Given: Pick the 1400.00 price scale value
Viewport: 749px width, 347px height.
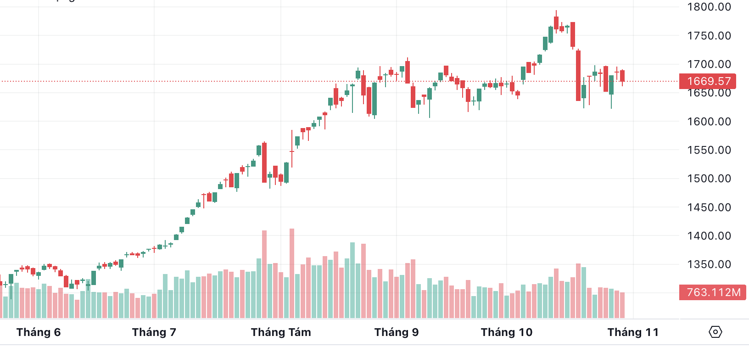Looking at the screenshot, I should [709, 236].
